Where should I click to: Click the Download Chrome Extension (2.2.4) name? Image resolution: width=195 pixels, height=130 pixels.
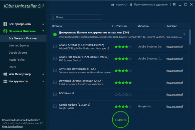[81, 81]
